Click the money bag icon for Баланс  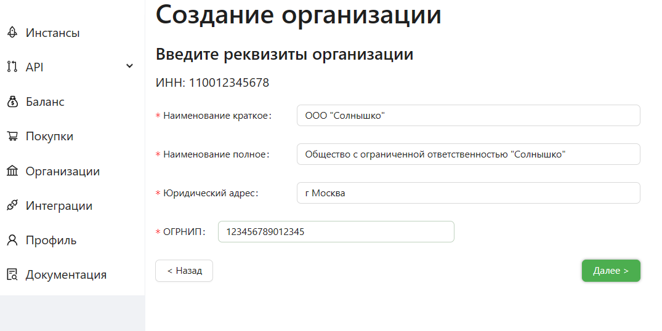pyautogui.click(x=12, y=102)
